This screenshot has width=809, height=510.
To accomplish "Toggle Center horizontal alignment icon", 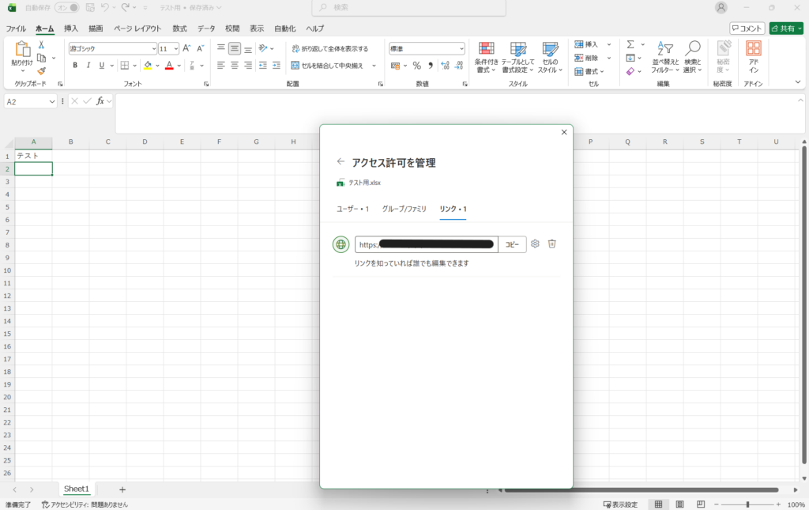I will click(x=234, y=66).
